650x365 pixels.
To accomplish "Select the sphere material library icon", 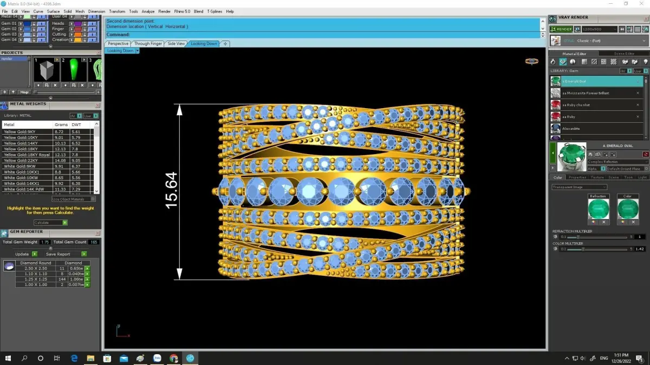I will (573, 62).
